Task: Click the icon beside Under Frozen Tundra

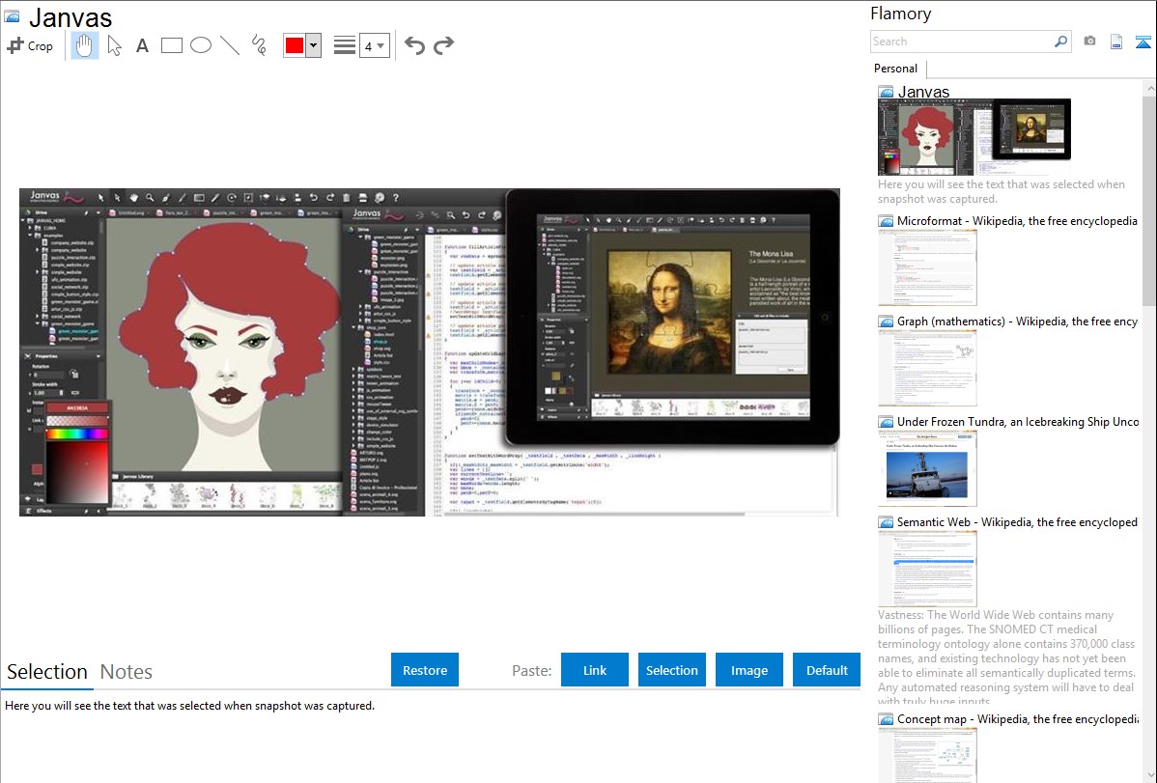Action: tap(886, 421)
